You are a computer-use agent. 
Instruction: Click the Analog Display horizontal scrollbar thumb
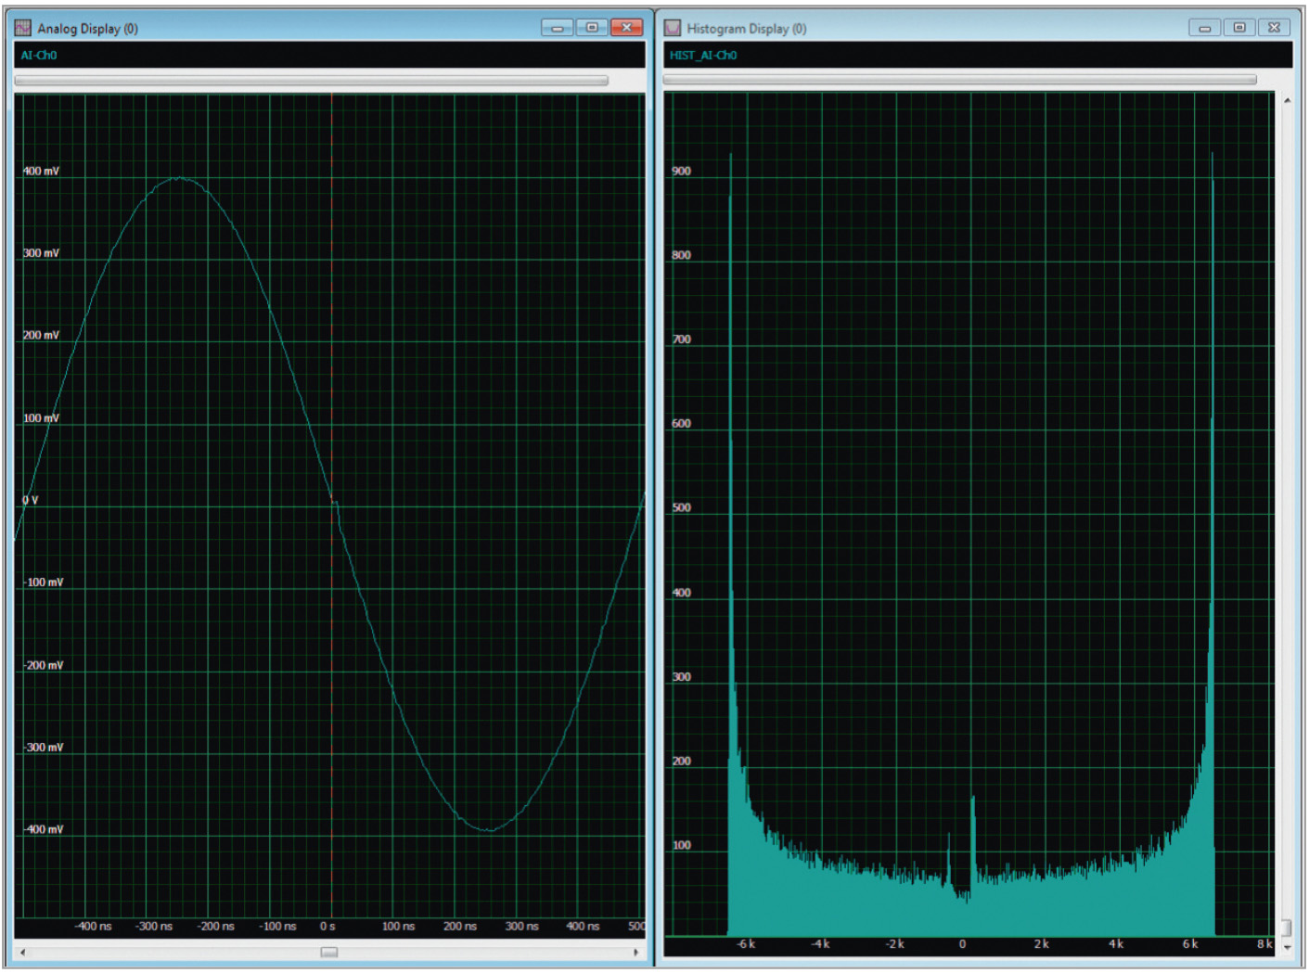(329, 952)
